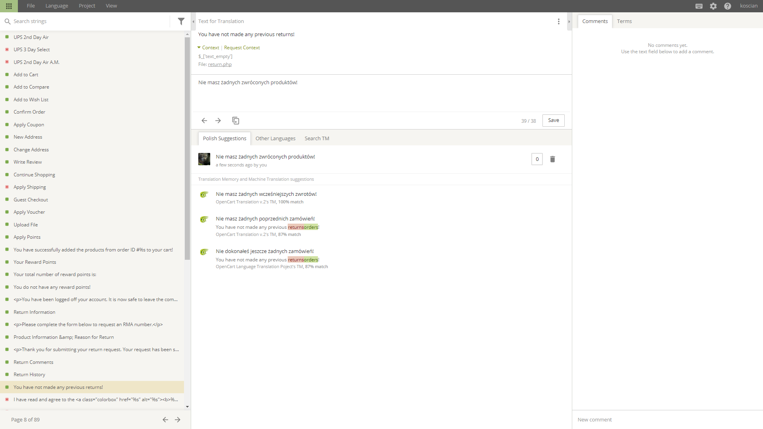The height and width of the screenshot is (429, 763).
Task: Use suggestion 'Nie dokonałeś jeszcze żadnych zamówień!'
Action: (x=265, y=251)
